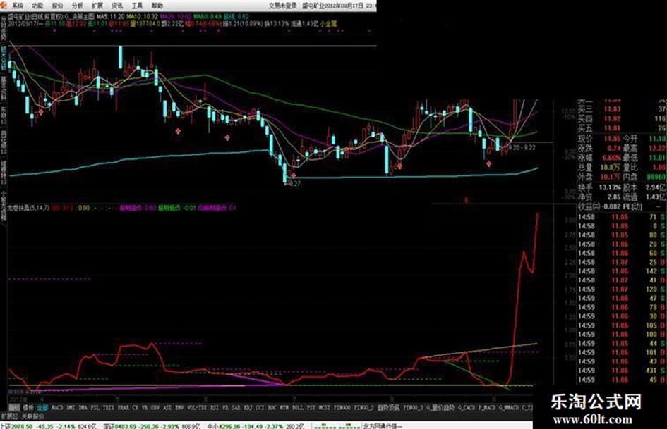Viewport: 667px width, 429px height.
Task: Switch lower indicator to SAR
Action: (x=236, y=407)
